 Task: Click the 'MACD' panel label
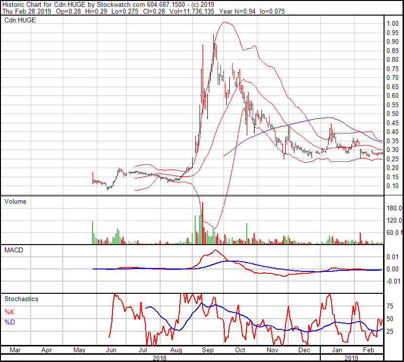tap(14, 250)
